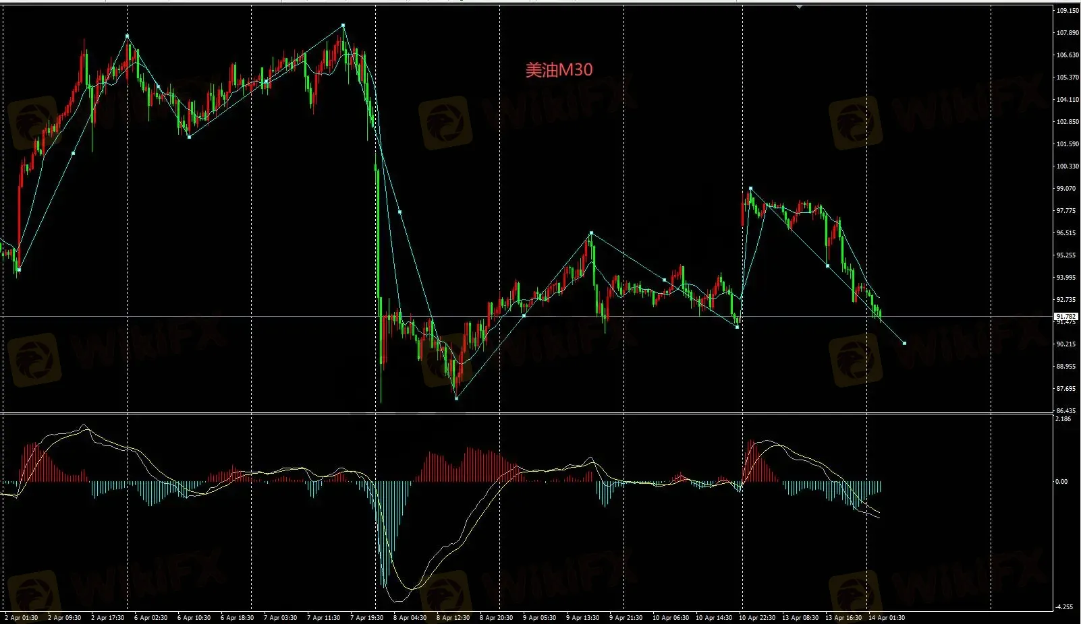Click the 6 Apr 18:30 time label

tap(238, 618)
